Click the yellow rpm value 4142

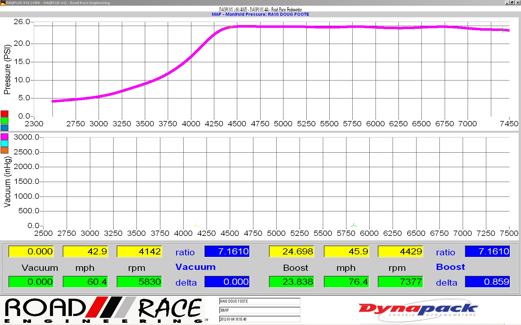pos(139,251)
